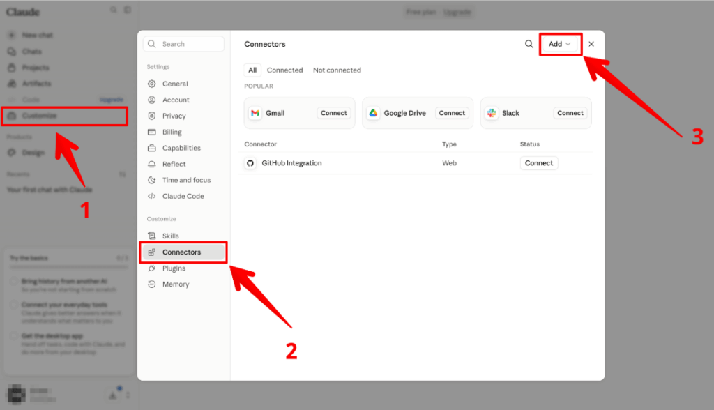Click the Artifacts icon in main sidebar
Image resolution: width=714 pixels, height=410 pixels.
11,84
